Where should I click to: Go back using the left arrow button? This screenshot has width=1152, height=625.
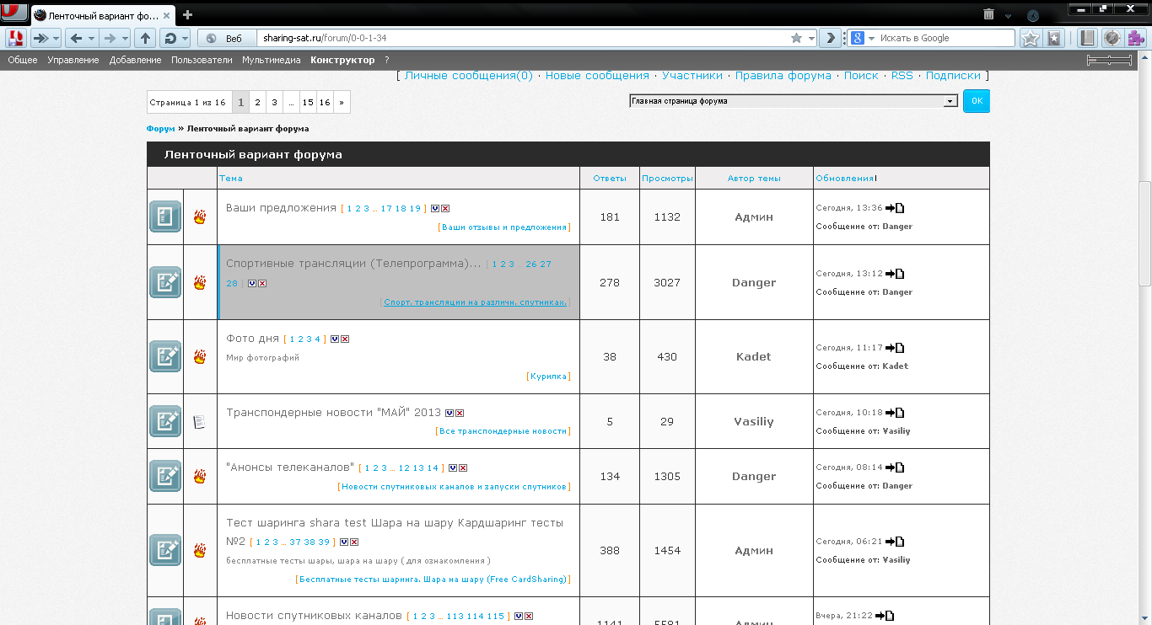coord(76,38)
